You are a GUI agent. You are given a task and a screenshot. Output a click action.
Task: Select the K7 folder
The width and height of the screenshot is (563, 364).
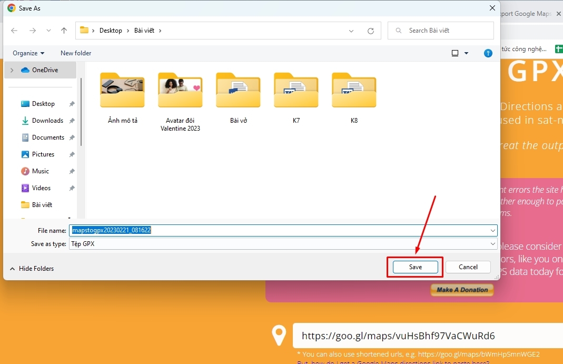click(296, 98)
